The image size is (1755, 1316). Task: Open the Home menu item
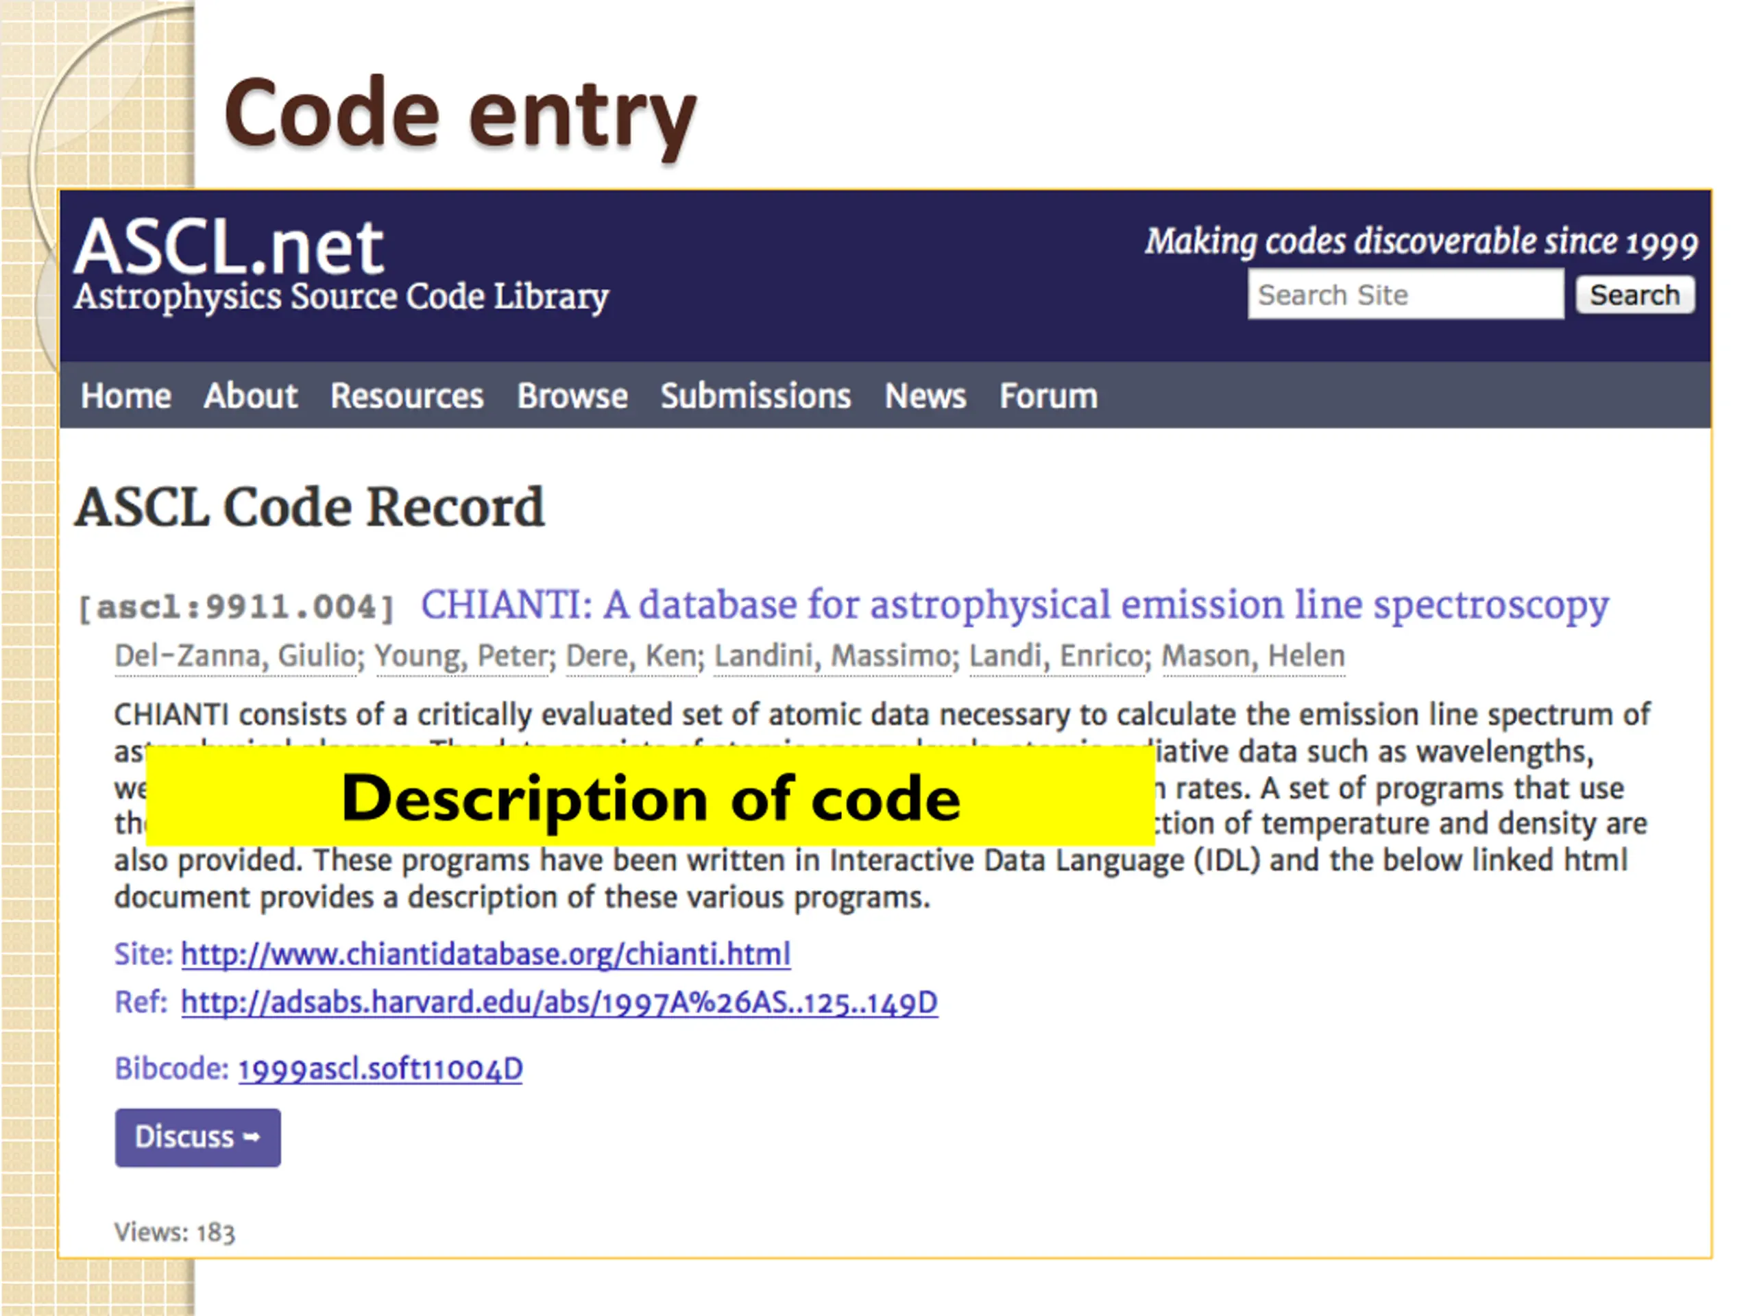tap(126, 396)
